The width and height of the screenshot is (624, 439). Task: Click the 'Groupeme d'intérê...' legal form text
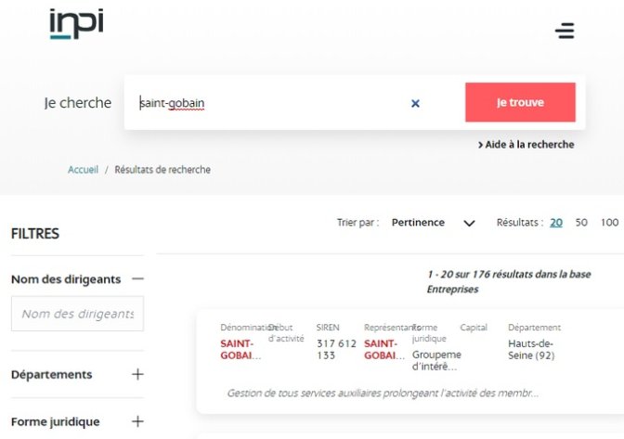436,360
